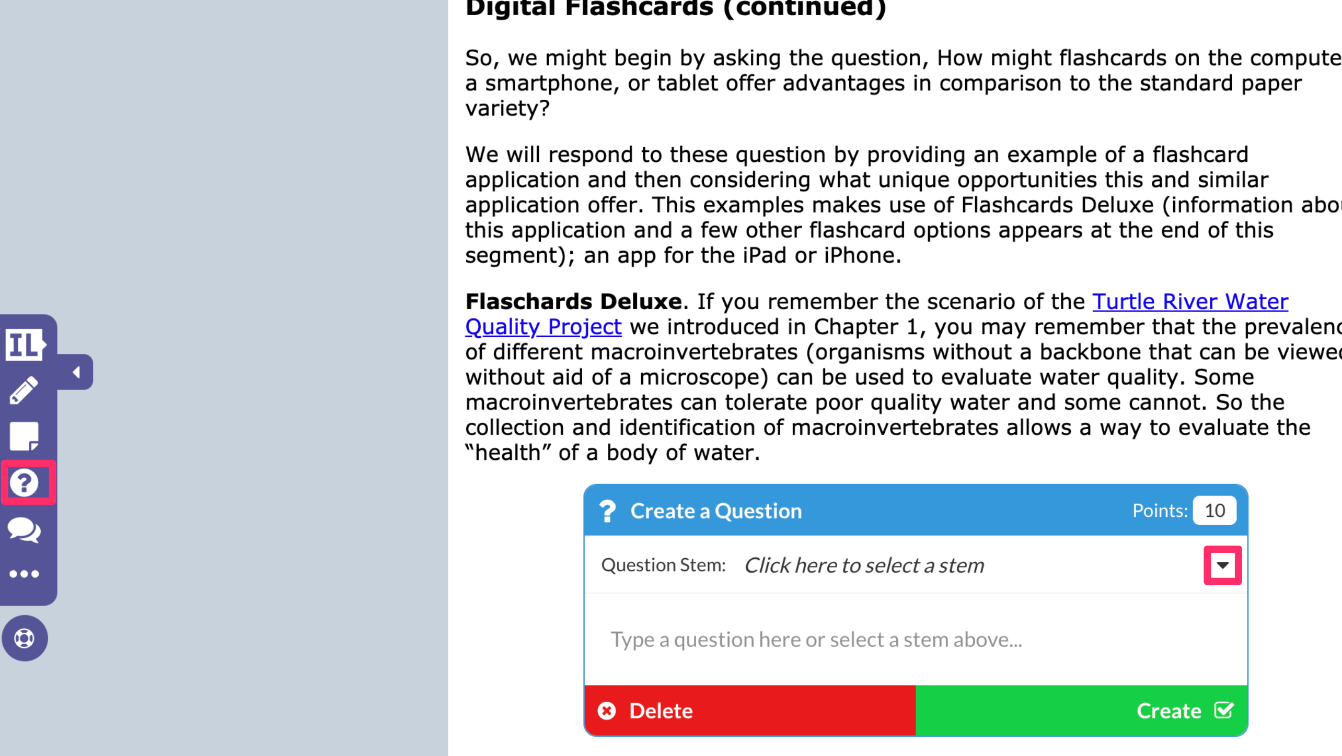Open the InsertLearning IL logo menu
Screen dimensions: 1342x756
tap(26, 345)
